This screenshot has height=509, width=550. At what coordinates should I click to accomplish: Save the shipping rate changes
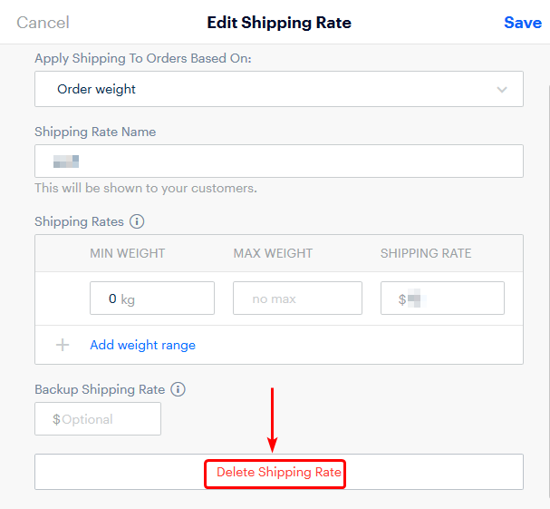523,23
